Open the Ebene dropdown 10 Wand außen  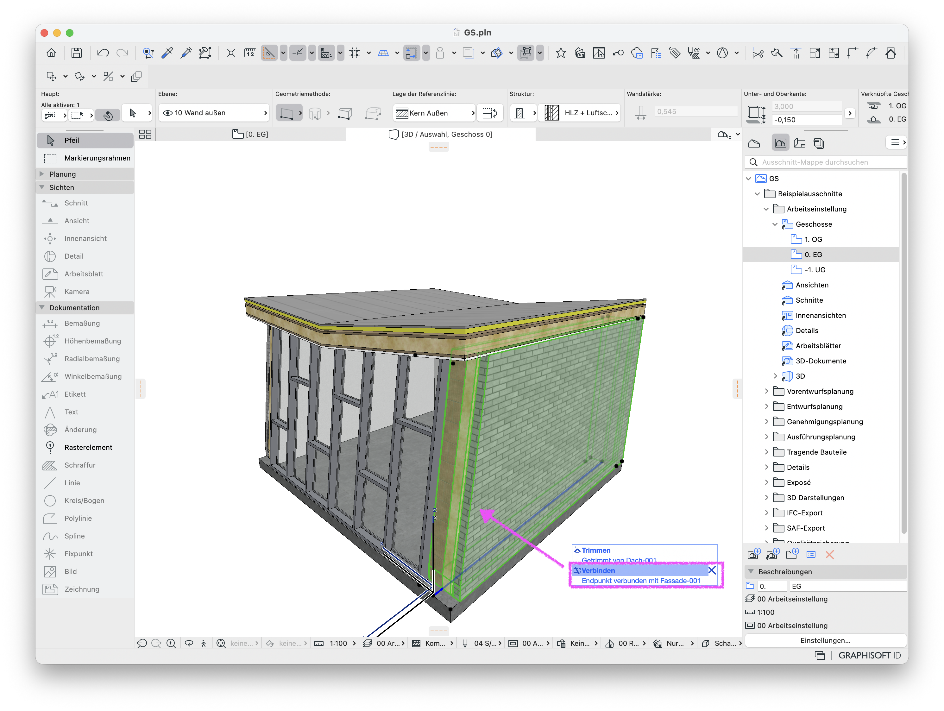[x=214, y=113]
